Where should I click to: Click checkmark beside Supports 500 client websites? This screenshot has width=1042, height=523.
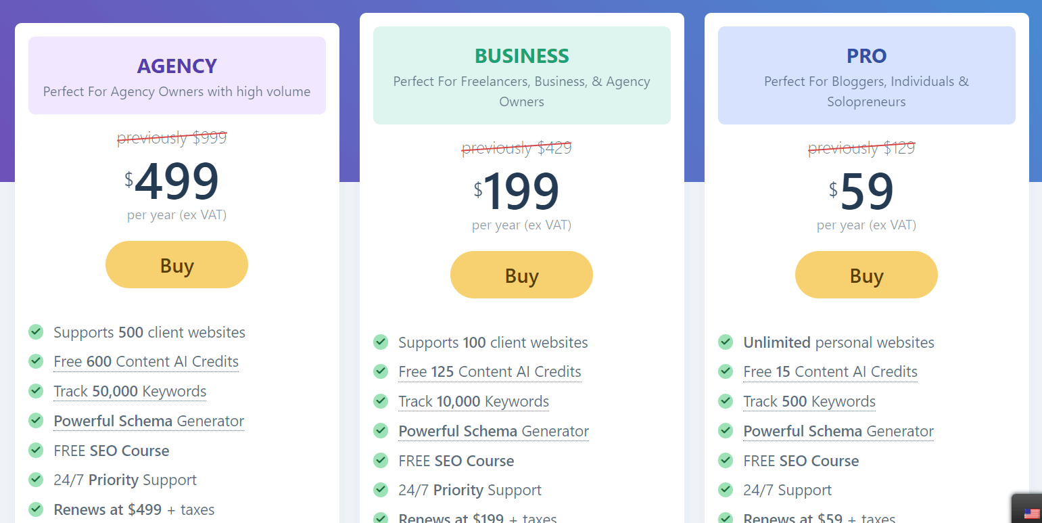[x=36, y=332]
